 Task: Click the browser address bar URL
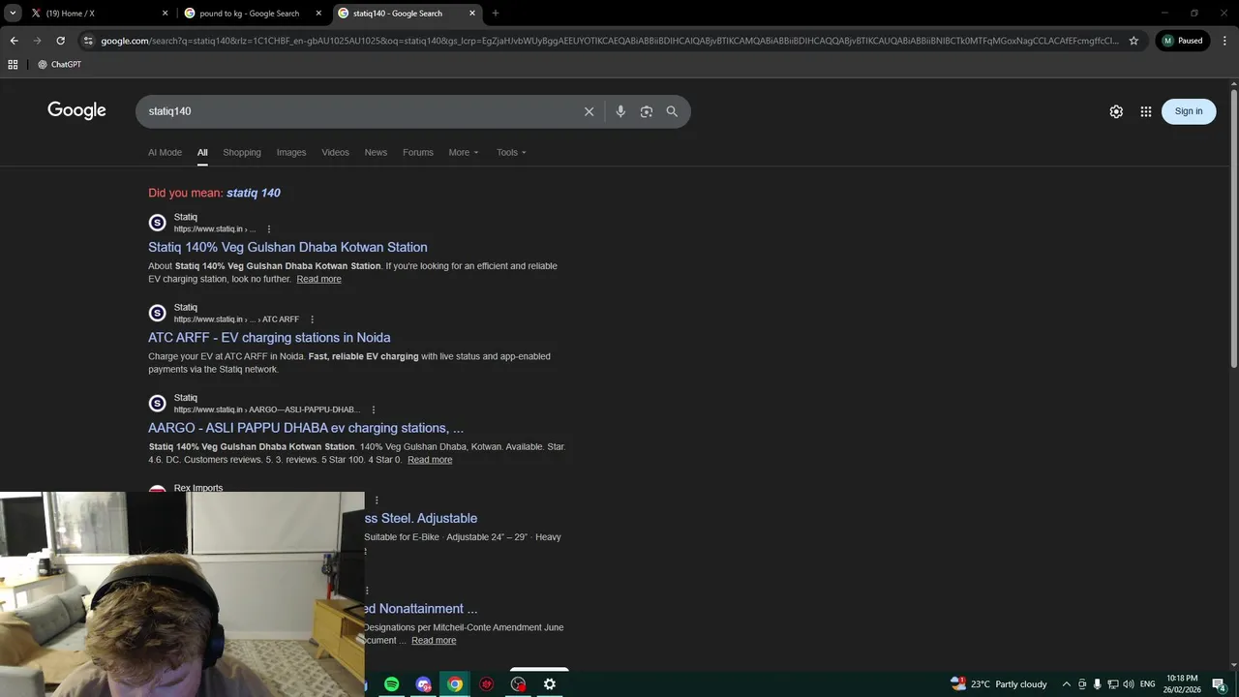click(x=610, y=41)
